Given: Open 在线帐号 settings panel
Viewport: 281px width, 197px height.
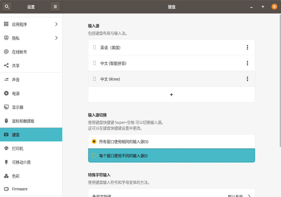Looking at the screenshot, I should coord(19,52).
